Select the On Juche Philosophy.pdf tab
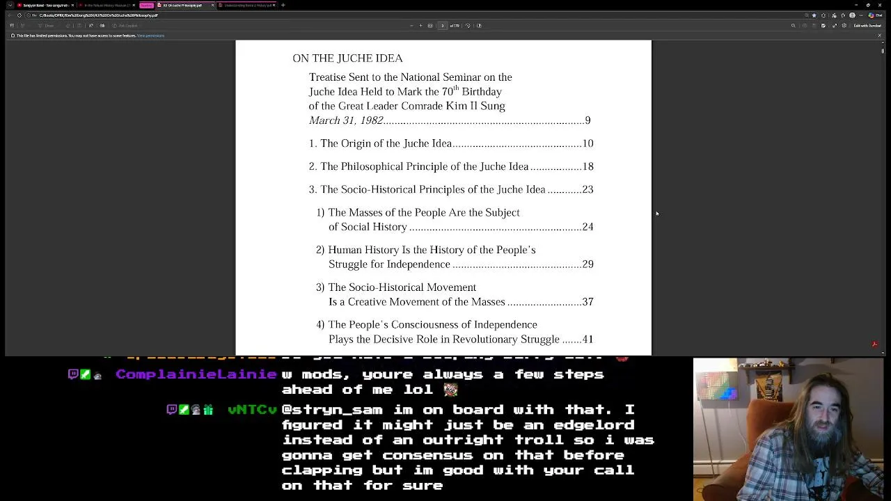 click(x=184, y=5)
